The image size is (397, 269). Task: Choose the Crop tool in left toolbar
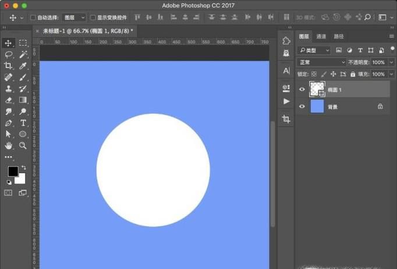(9, 66)
